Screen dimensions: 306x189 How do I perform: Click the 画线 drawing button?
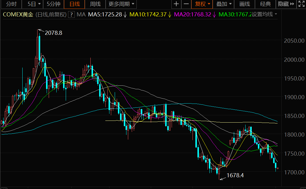click(245, 4)
